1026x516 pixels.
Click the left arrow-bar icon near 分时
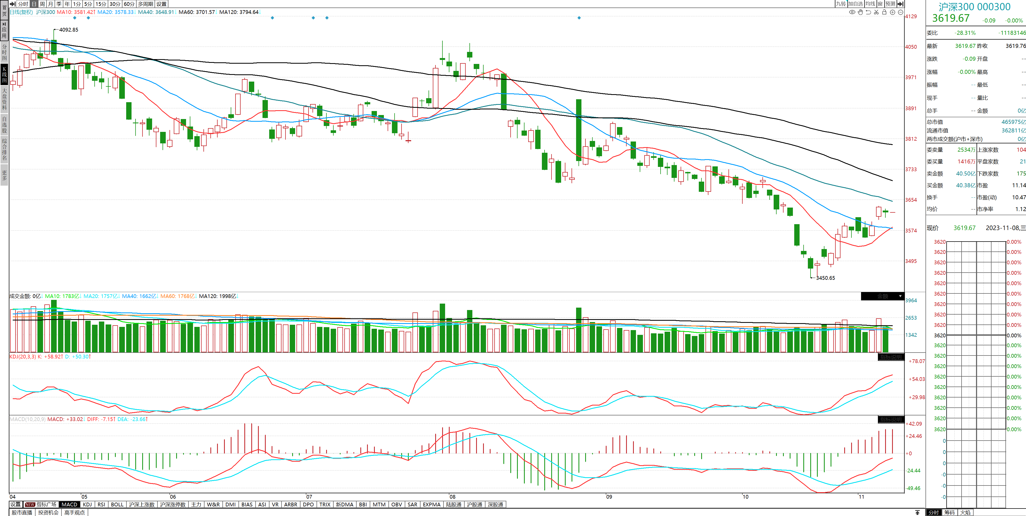12,3
